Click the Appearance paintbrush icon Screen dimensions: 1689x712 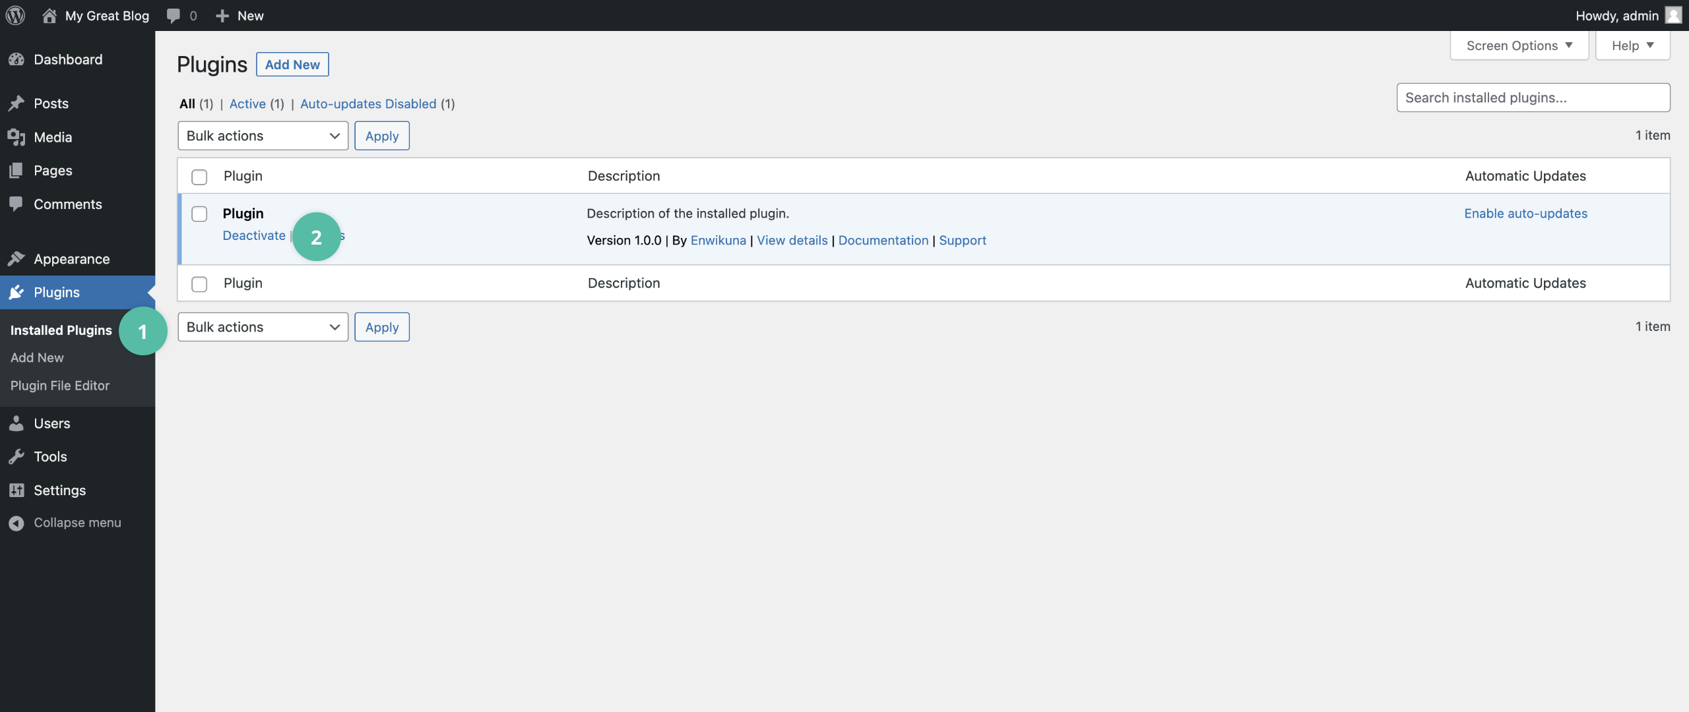(x=16, y=258)
